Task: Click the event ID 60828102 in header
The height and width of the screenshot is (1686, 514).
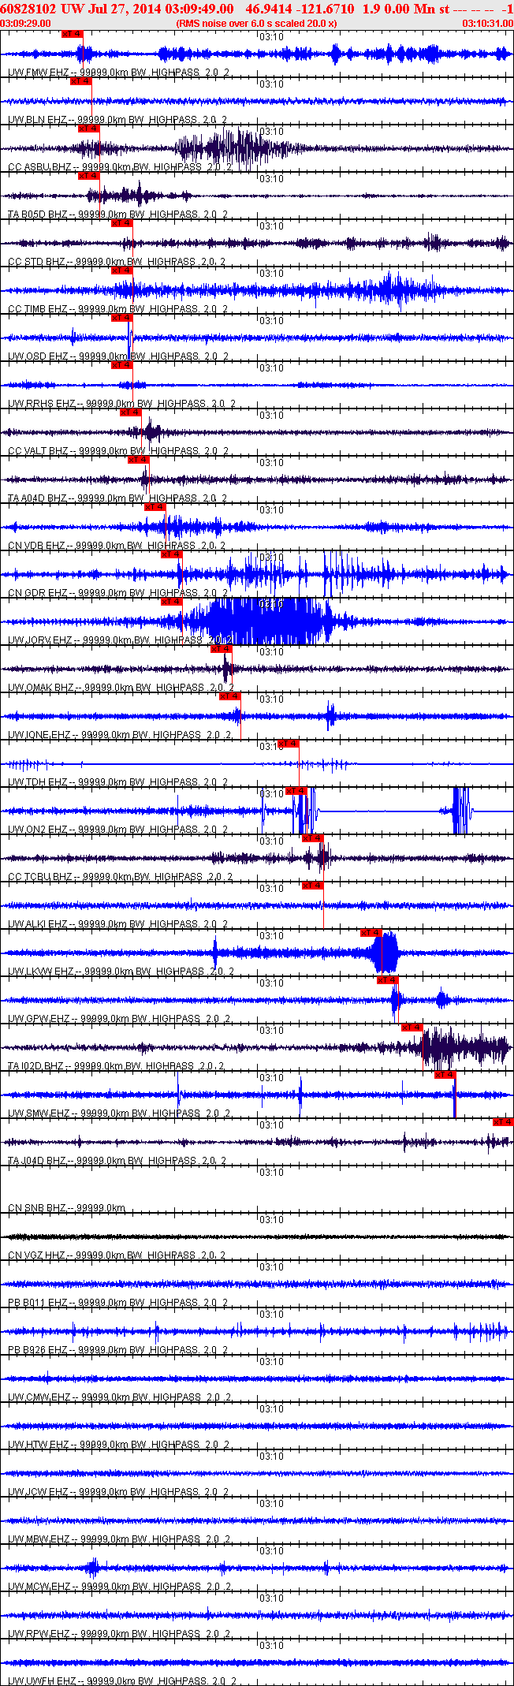Action: coord(28,8)
